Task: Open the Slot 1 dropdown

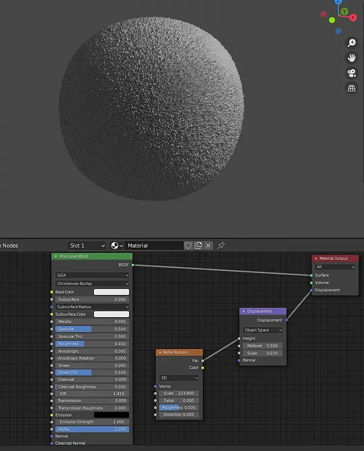Action: pyautogui.click(x=87, y=246)
